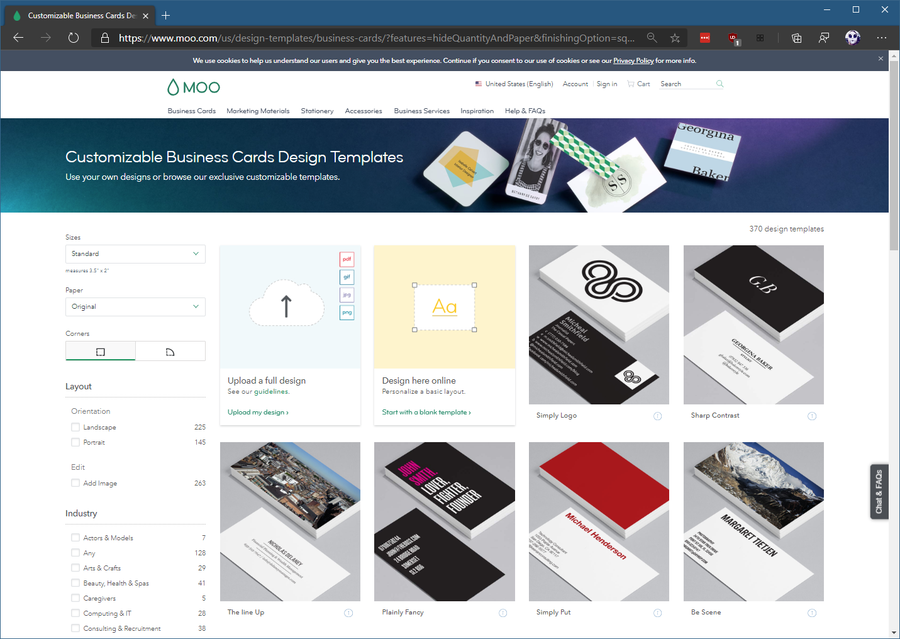Open info for the Simply Logo template
This screenshot has height=639, width=900.
657,416
